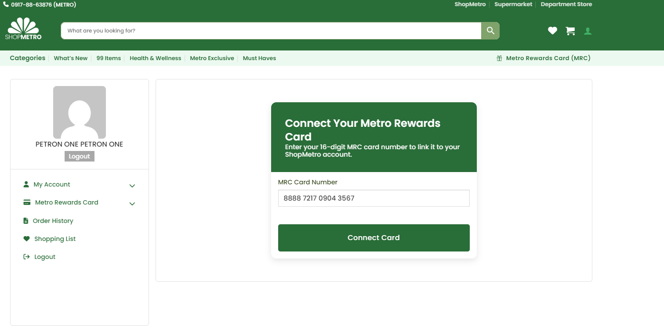This screenshot has height=334, width=664.
Task: Click the ShopMetro logo
Action: pyautogui.click(x=23, y=29)
